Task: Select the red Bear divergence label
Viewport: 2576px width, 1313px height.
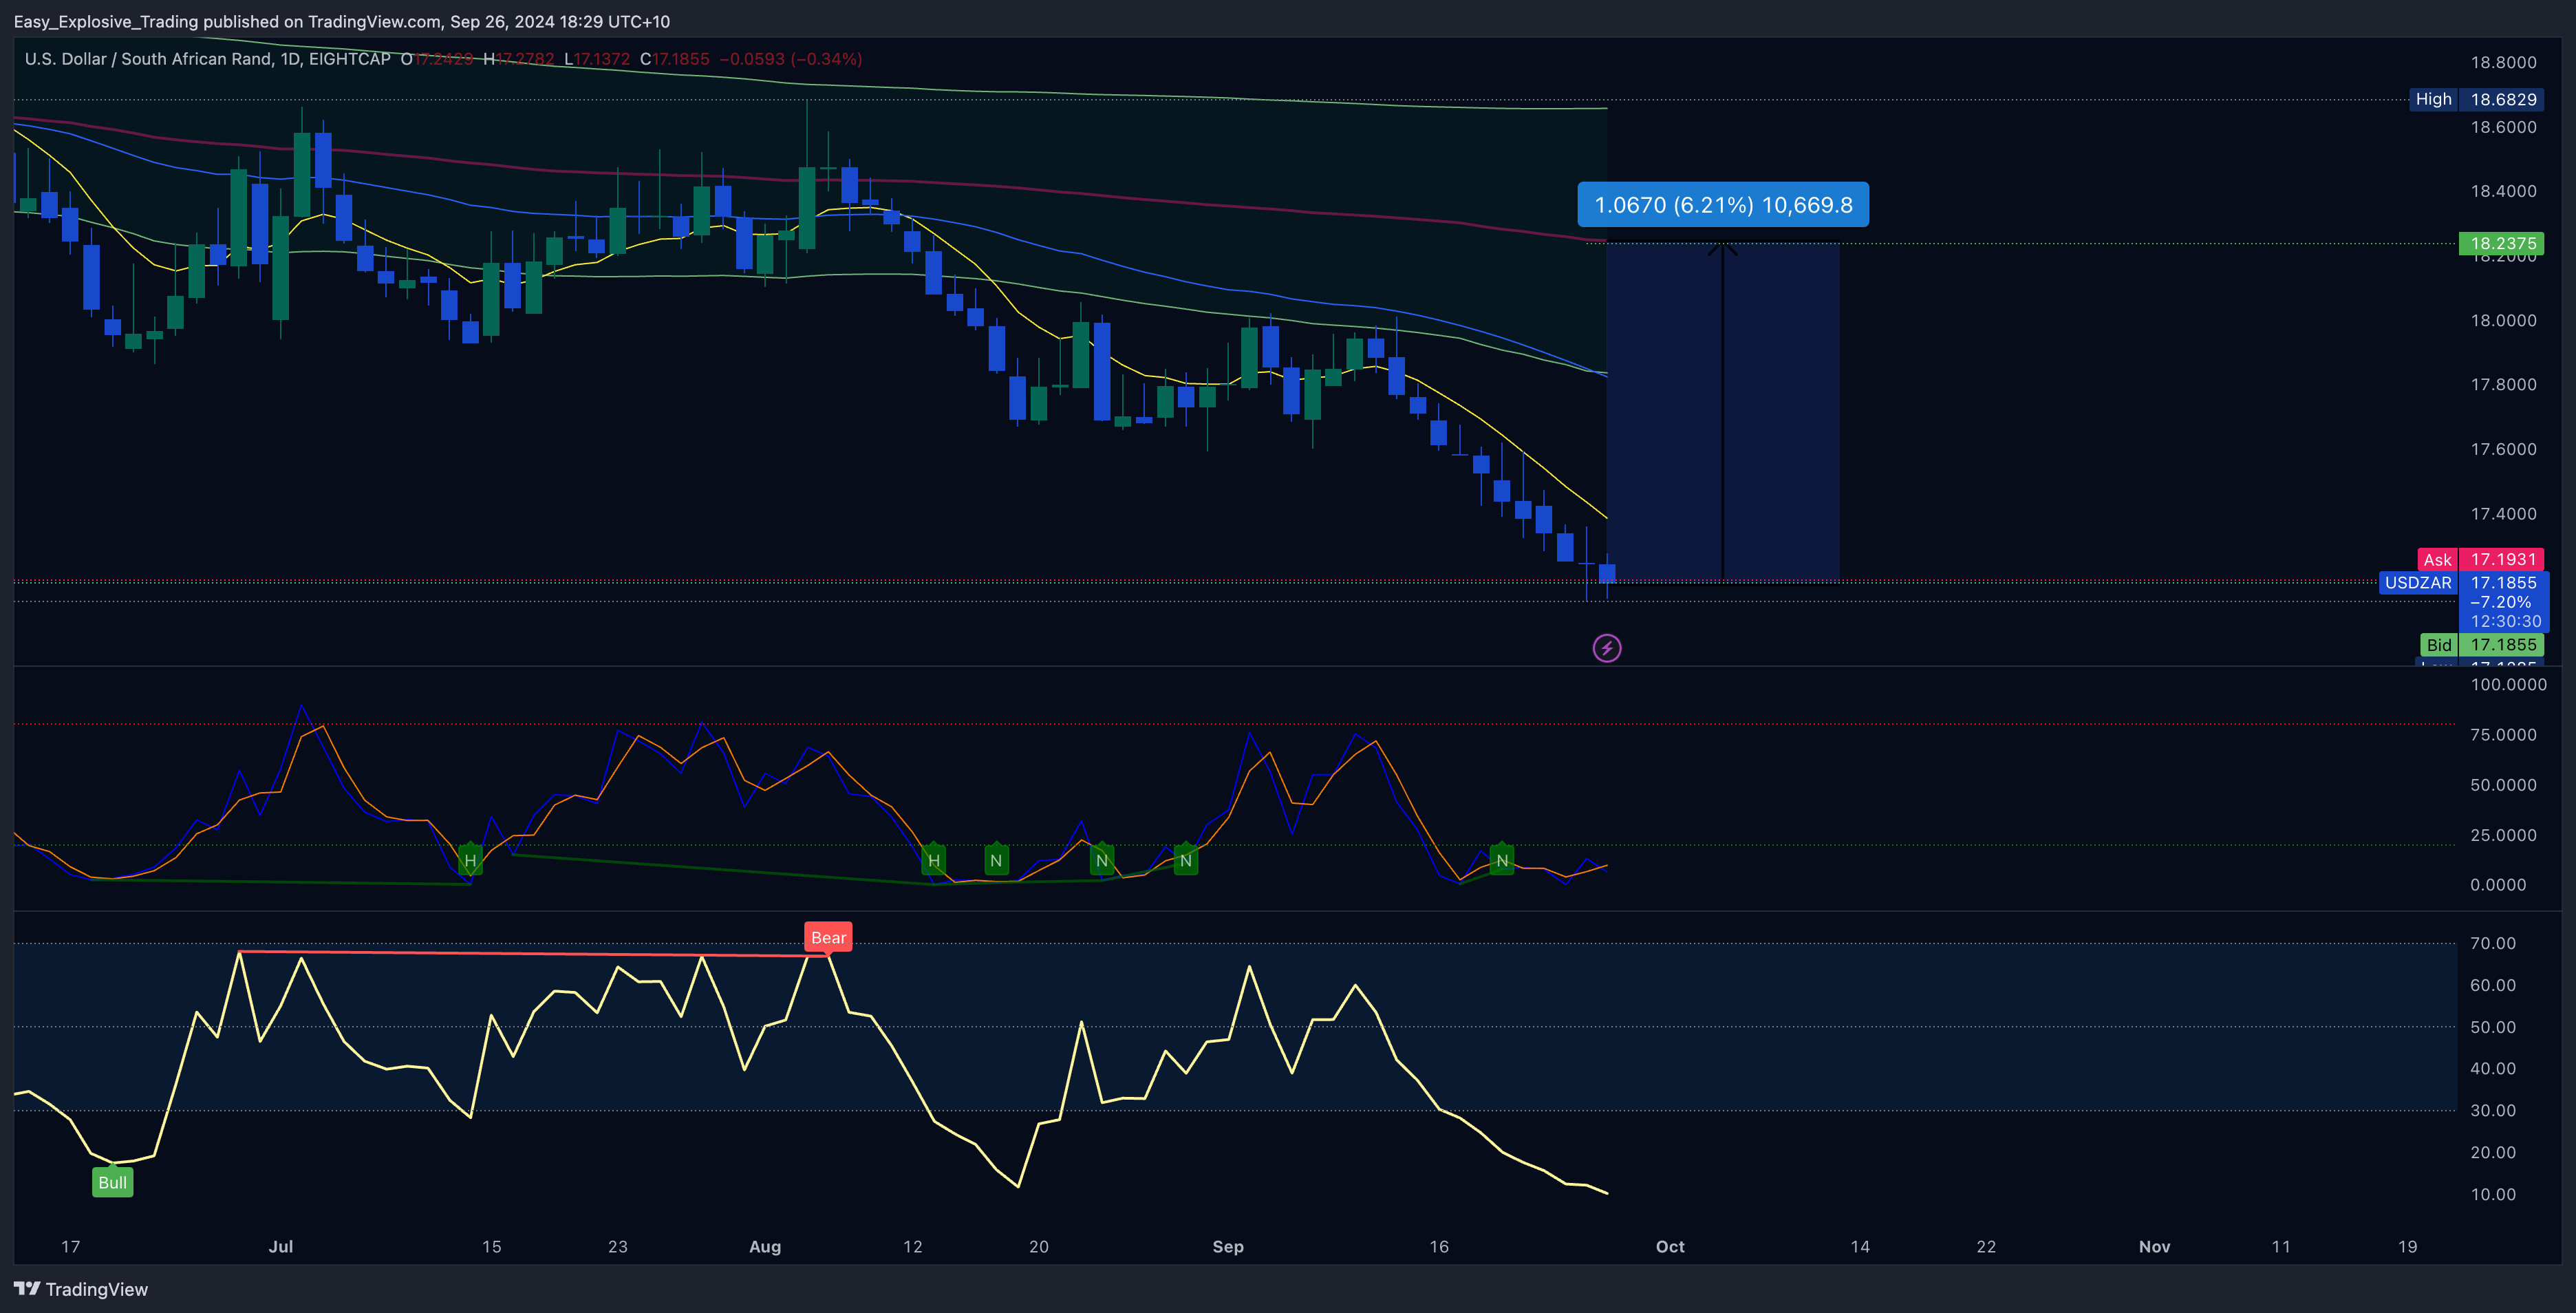Action: [828, 937]
